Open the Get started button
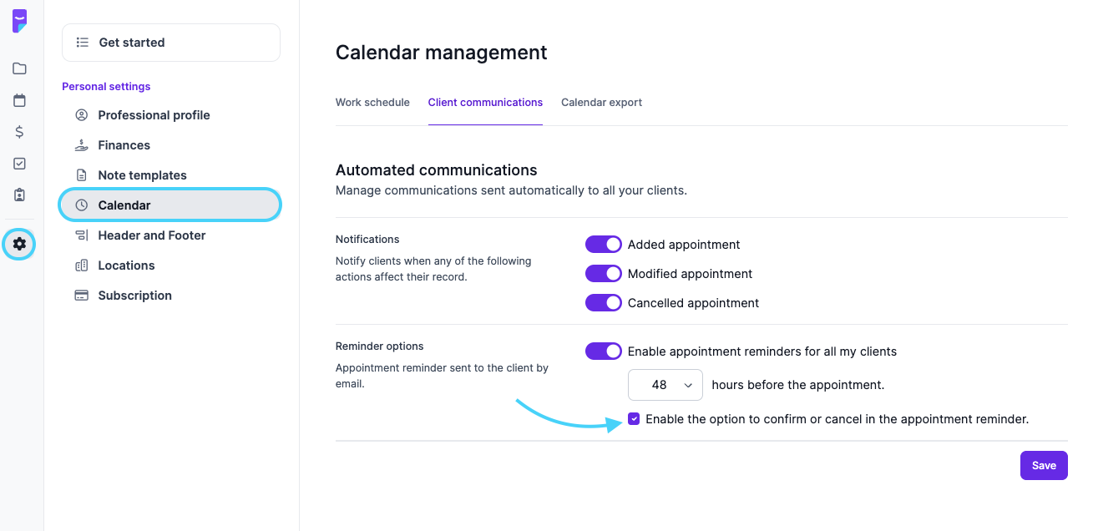 click(x=171, y=43)
